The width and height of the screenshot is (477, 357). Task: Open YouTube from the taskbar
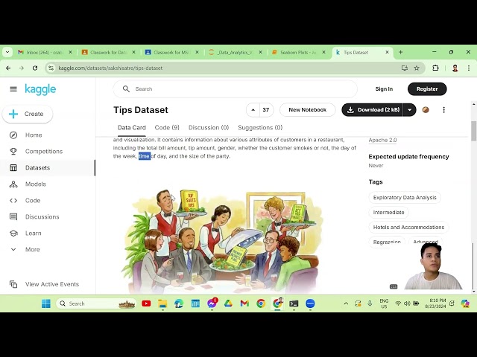[x=146, y=303]
